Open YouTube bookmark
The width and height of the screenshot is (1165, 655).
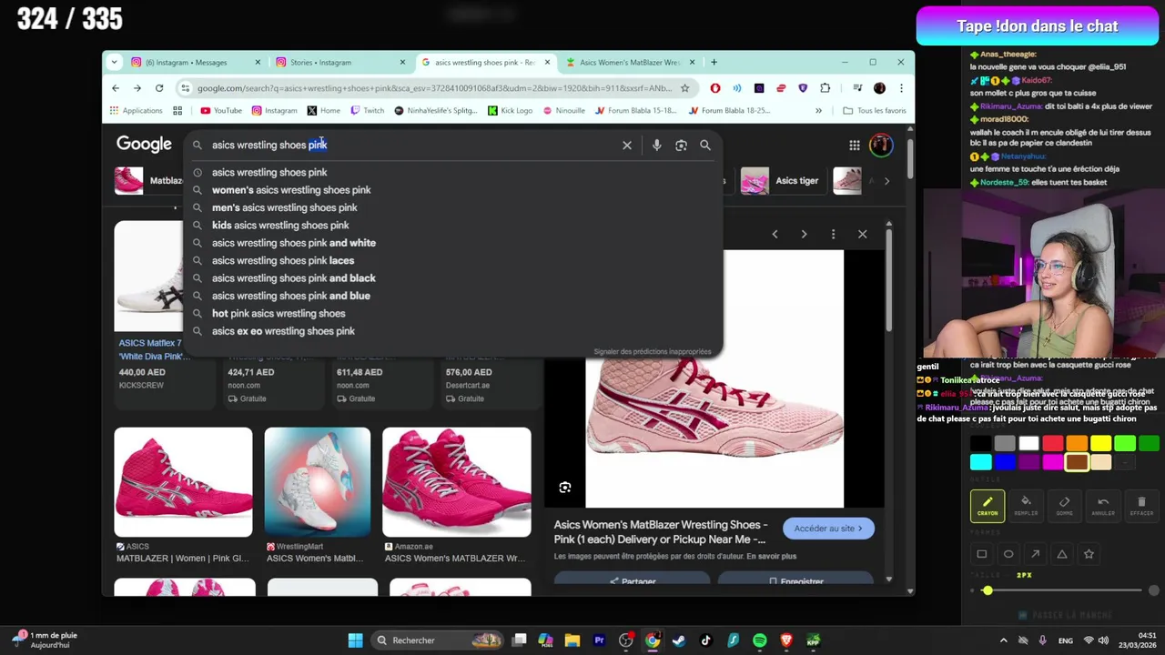pos(221,111)
